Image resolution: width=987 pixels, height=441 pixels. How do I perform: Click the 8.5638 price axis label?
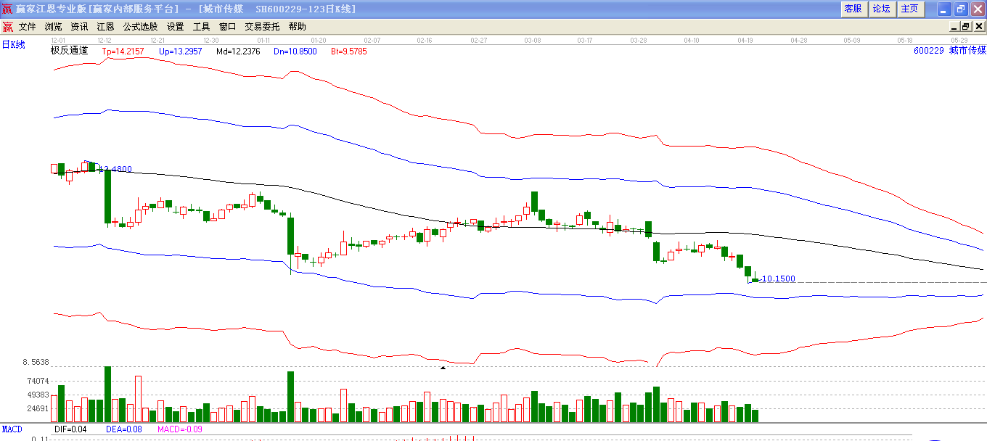pos(36,362)
